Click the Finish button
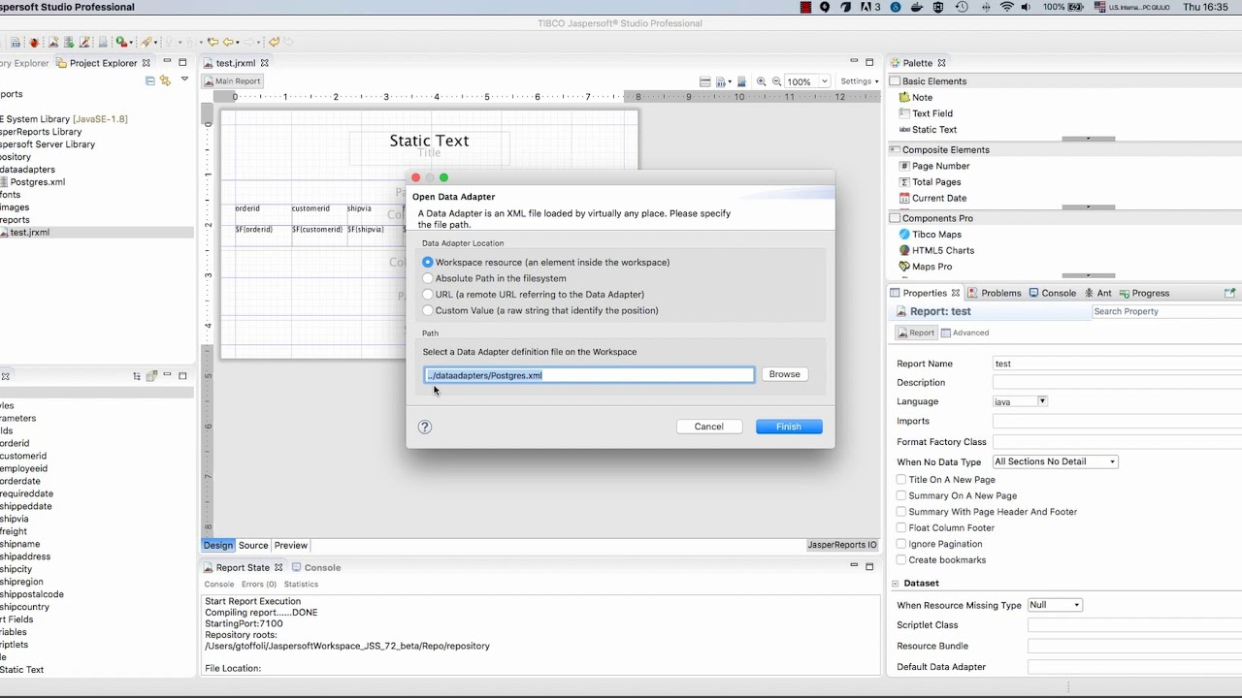1242x698 pixels. coord(789,427)
